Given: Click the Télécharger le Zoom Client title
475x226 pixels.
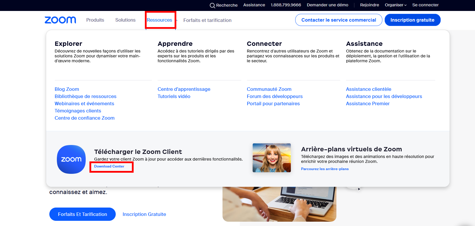Looking at the screenshot, I should 138,152.
